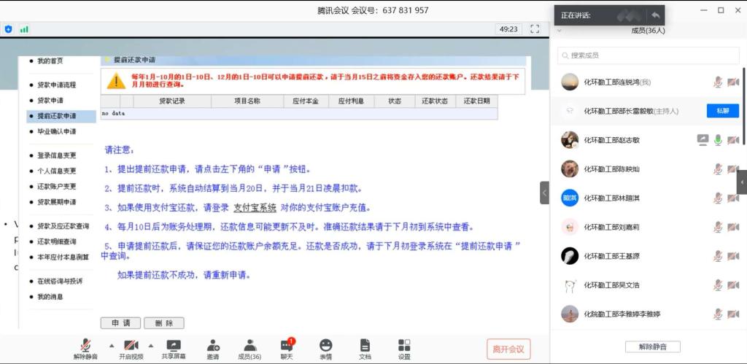This screenshot has height=364, width=747.
Task: Collapse members panel using left-edge arrow handle
Action: (544, 193)
